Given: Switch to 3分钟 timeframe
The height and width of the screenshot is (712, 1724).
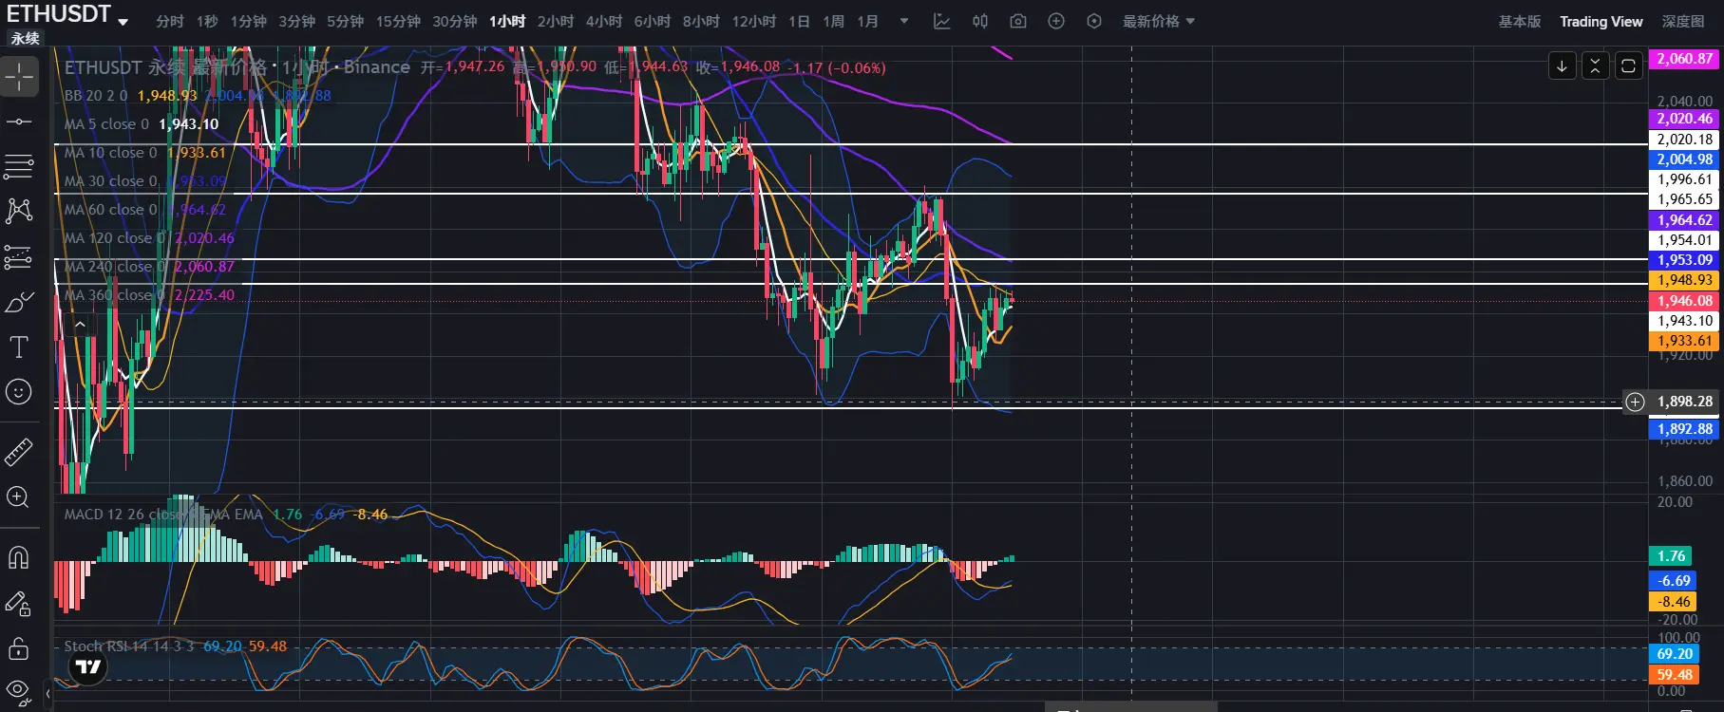Looking at the screenshot, I should (296, 21).
